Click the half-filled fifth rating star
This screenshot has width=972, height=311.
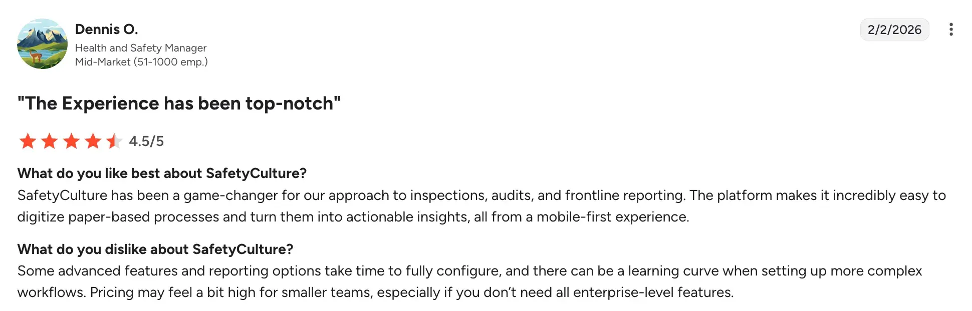click(x=114, y=141)
